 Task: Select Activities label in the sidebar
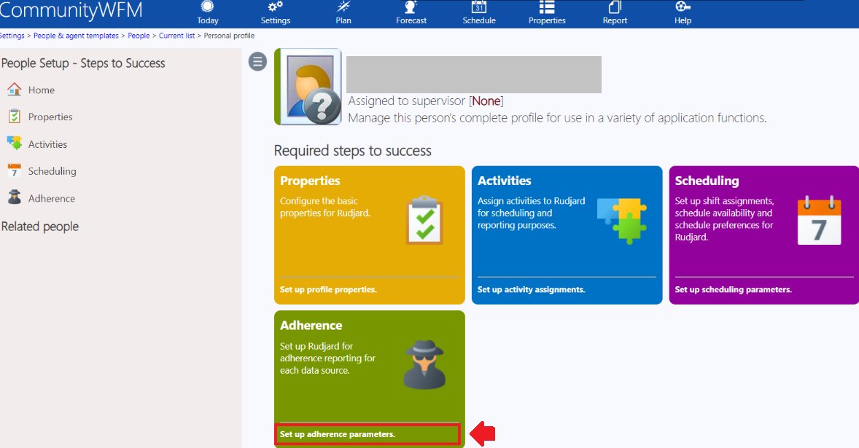47,144
